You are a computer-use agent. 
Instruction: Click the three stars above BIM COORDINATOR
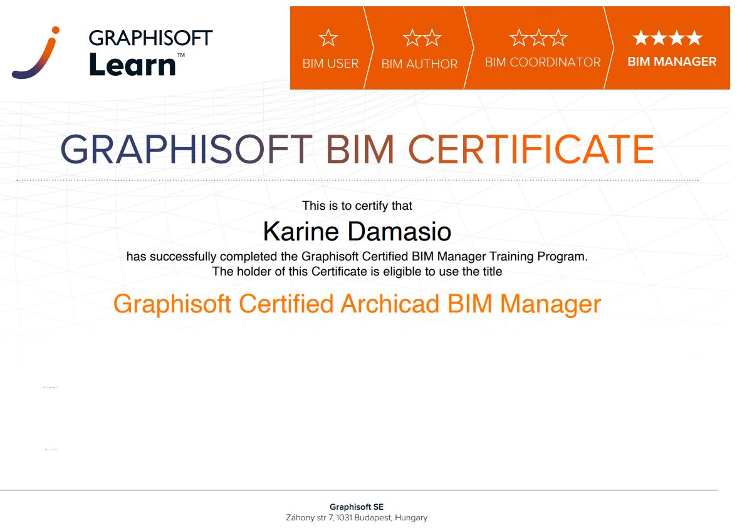[539, 38]
